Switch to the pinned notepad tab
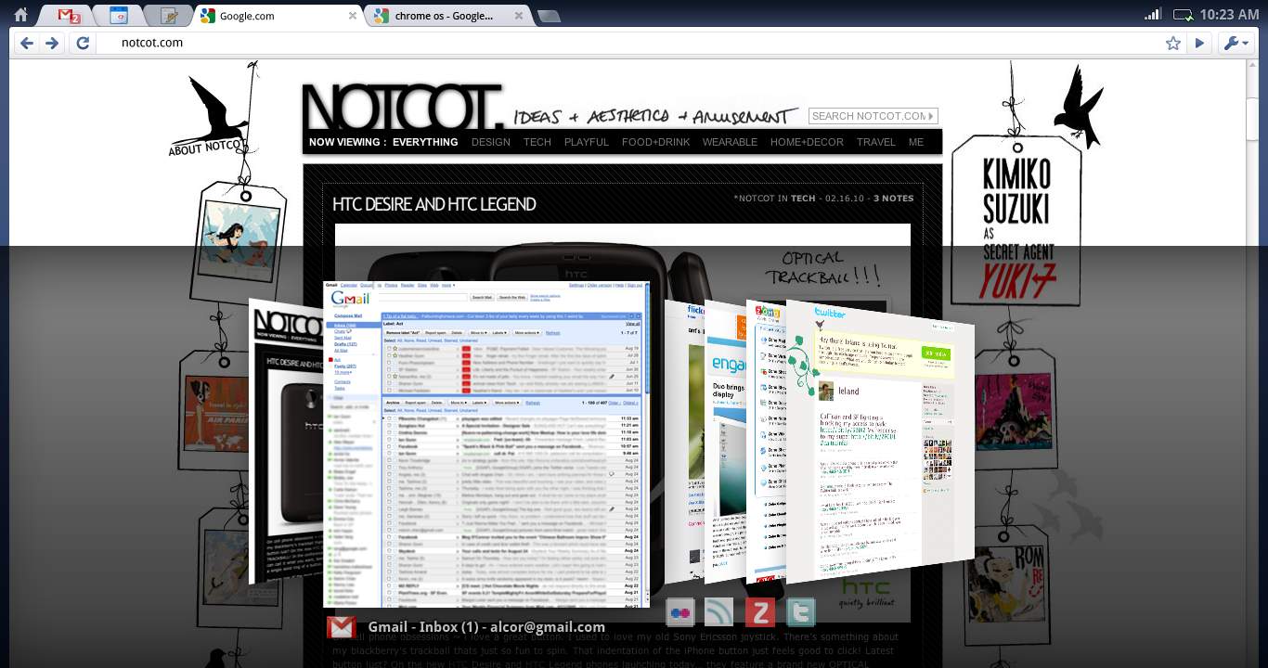The height and width of the screenshot is (668, 1268). coord(169,16)
